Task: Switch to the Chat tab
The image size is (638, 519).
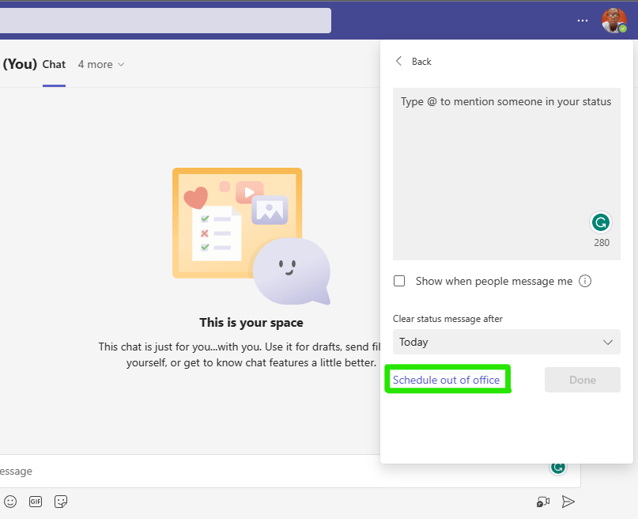Action: [54, 64]
